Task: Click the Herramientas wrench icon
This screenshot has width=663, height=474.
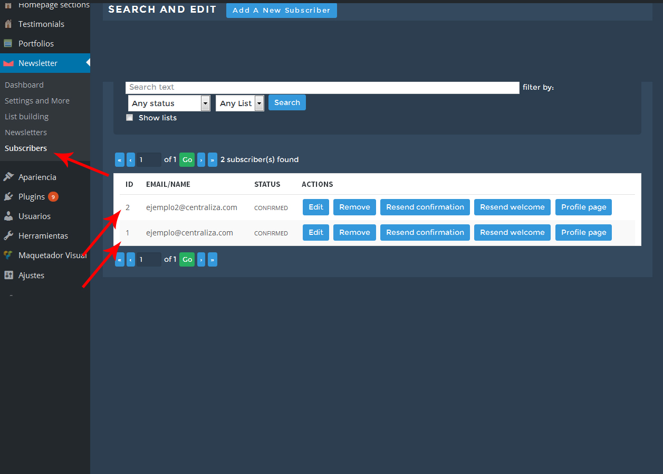Action: coord(8,236)
